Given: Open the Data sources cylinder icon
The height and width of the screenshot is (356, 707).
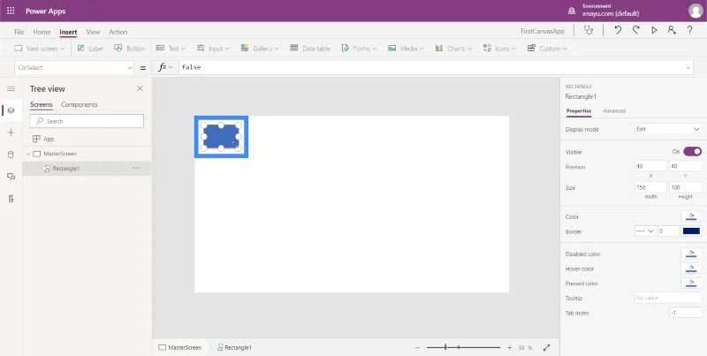Looking at the screenshot, I should pos(11,155).
